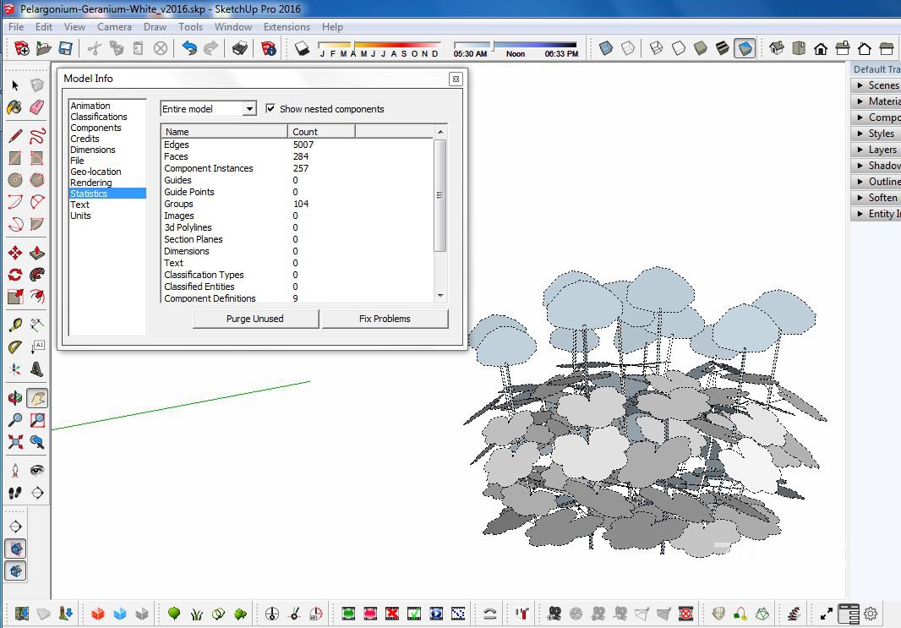
Task: Expand the Materials tray panel
Action: tap(879, 101)
